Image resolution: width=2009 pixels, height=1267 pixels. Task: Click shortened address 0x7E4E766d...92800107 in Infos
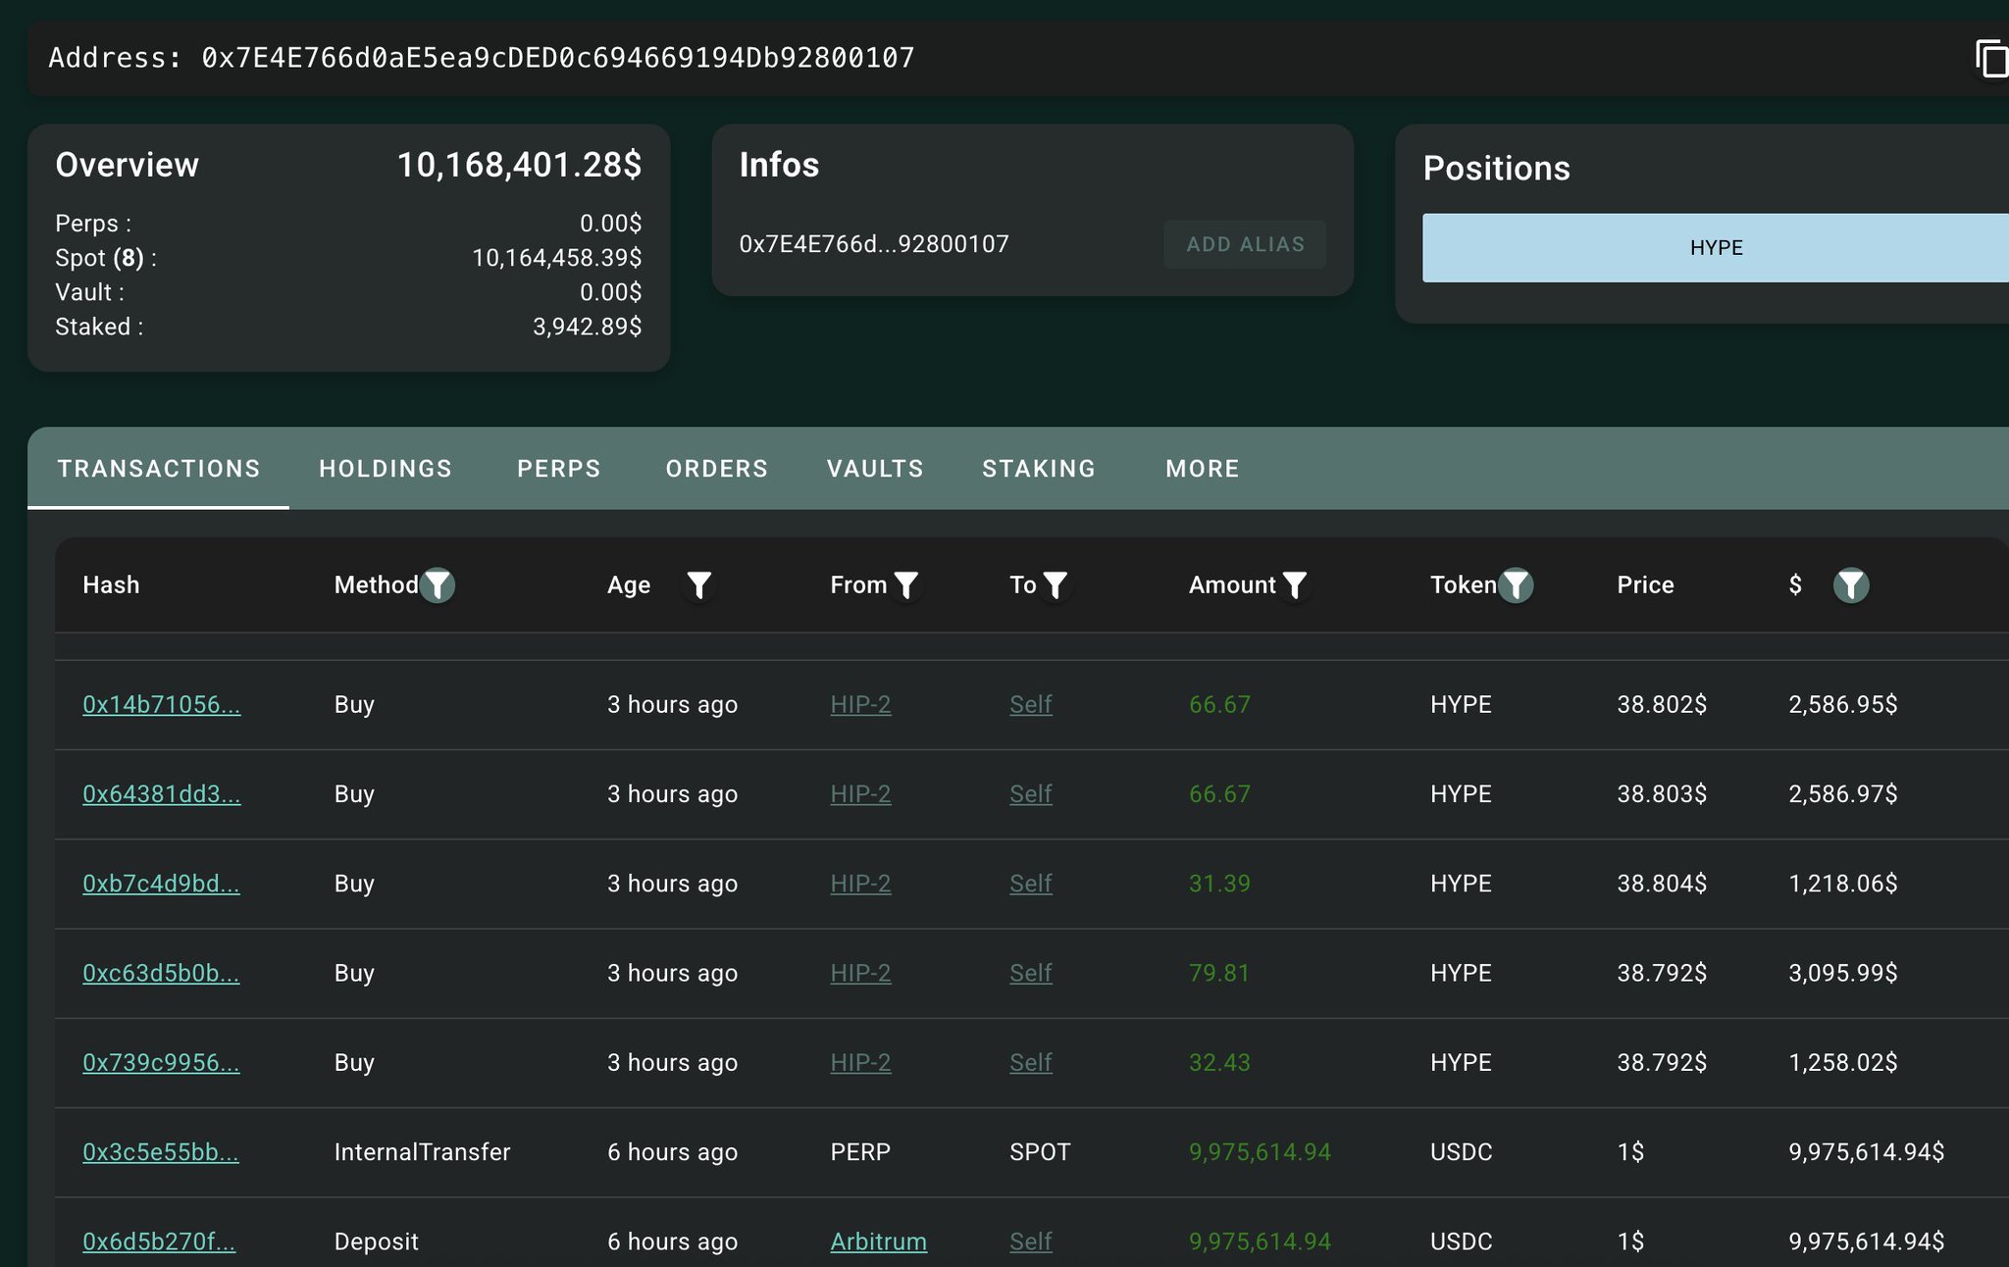tap(874, 244)
